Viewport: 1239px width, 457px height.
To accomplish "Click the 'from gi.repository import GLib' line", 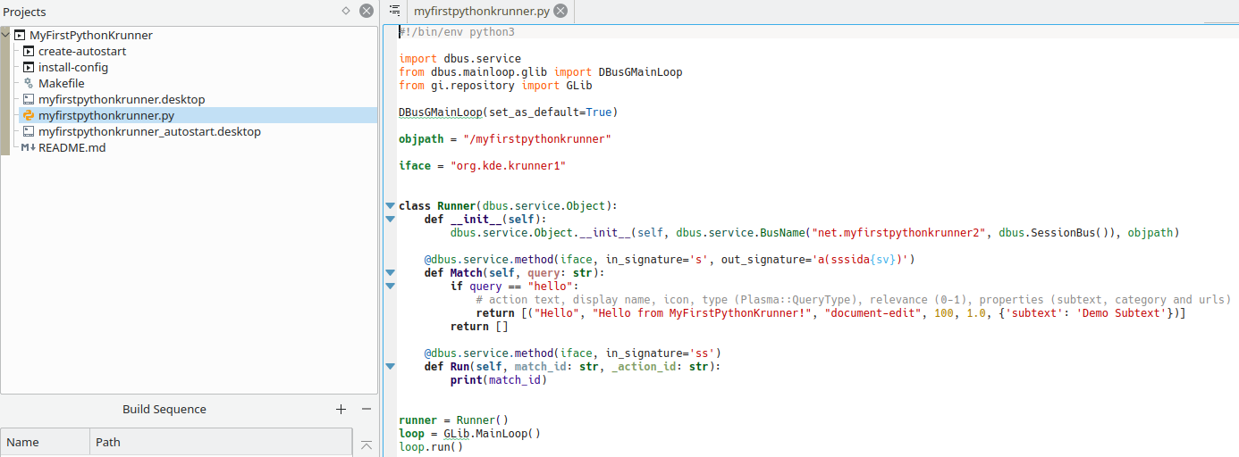I will (495, 86).
